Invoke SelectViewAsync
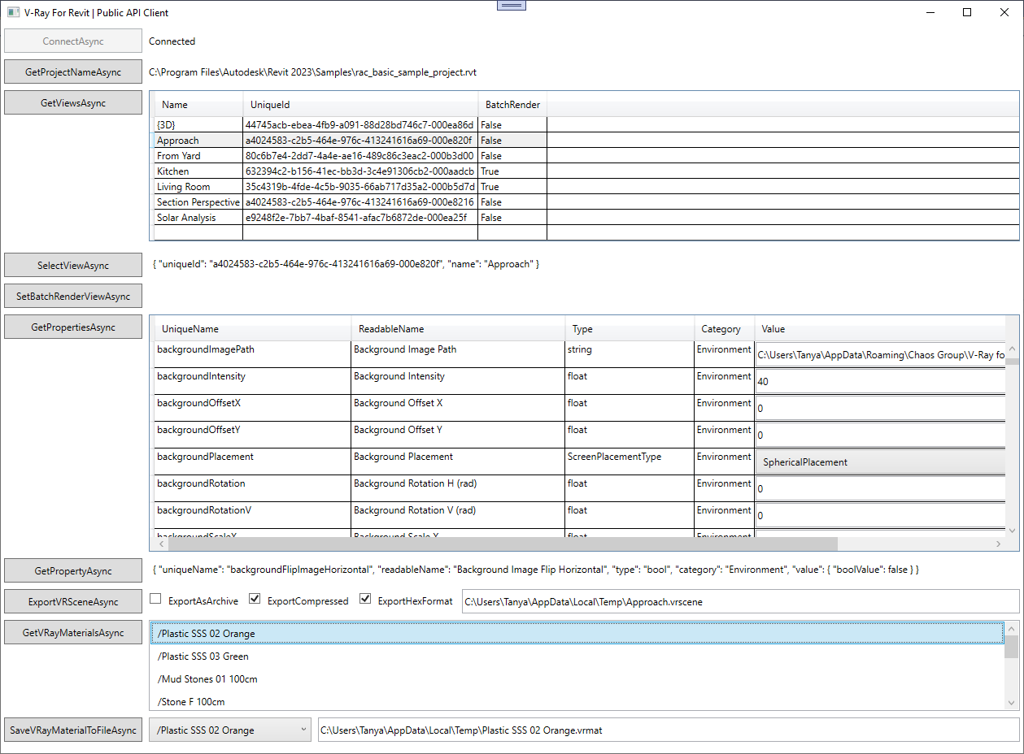1024x754 pixels. [x=73, y=266]
